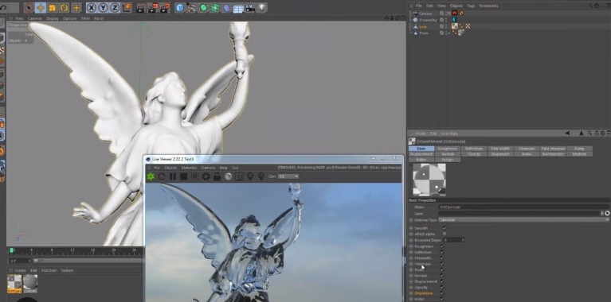Viewport: 611px width, 302px height.
Task: Open the Transmission tab
Action: click(553, 154)
